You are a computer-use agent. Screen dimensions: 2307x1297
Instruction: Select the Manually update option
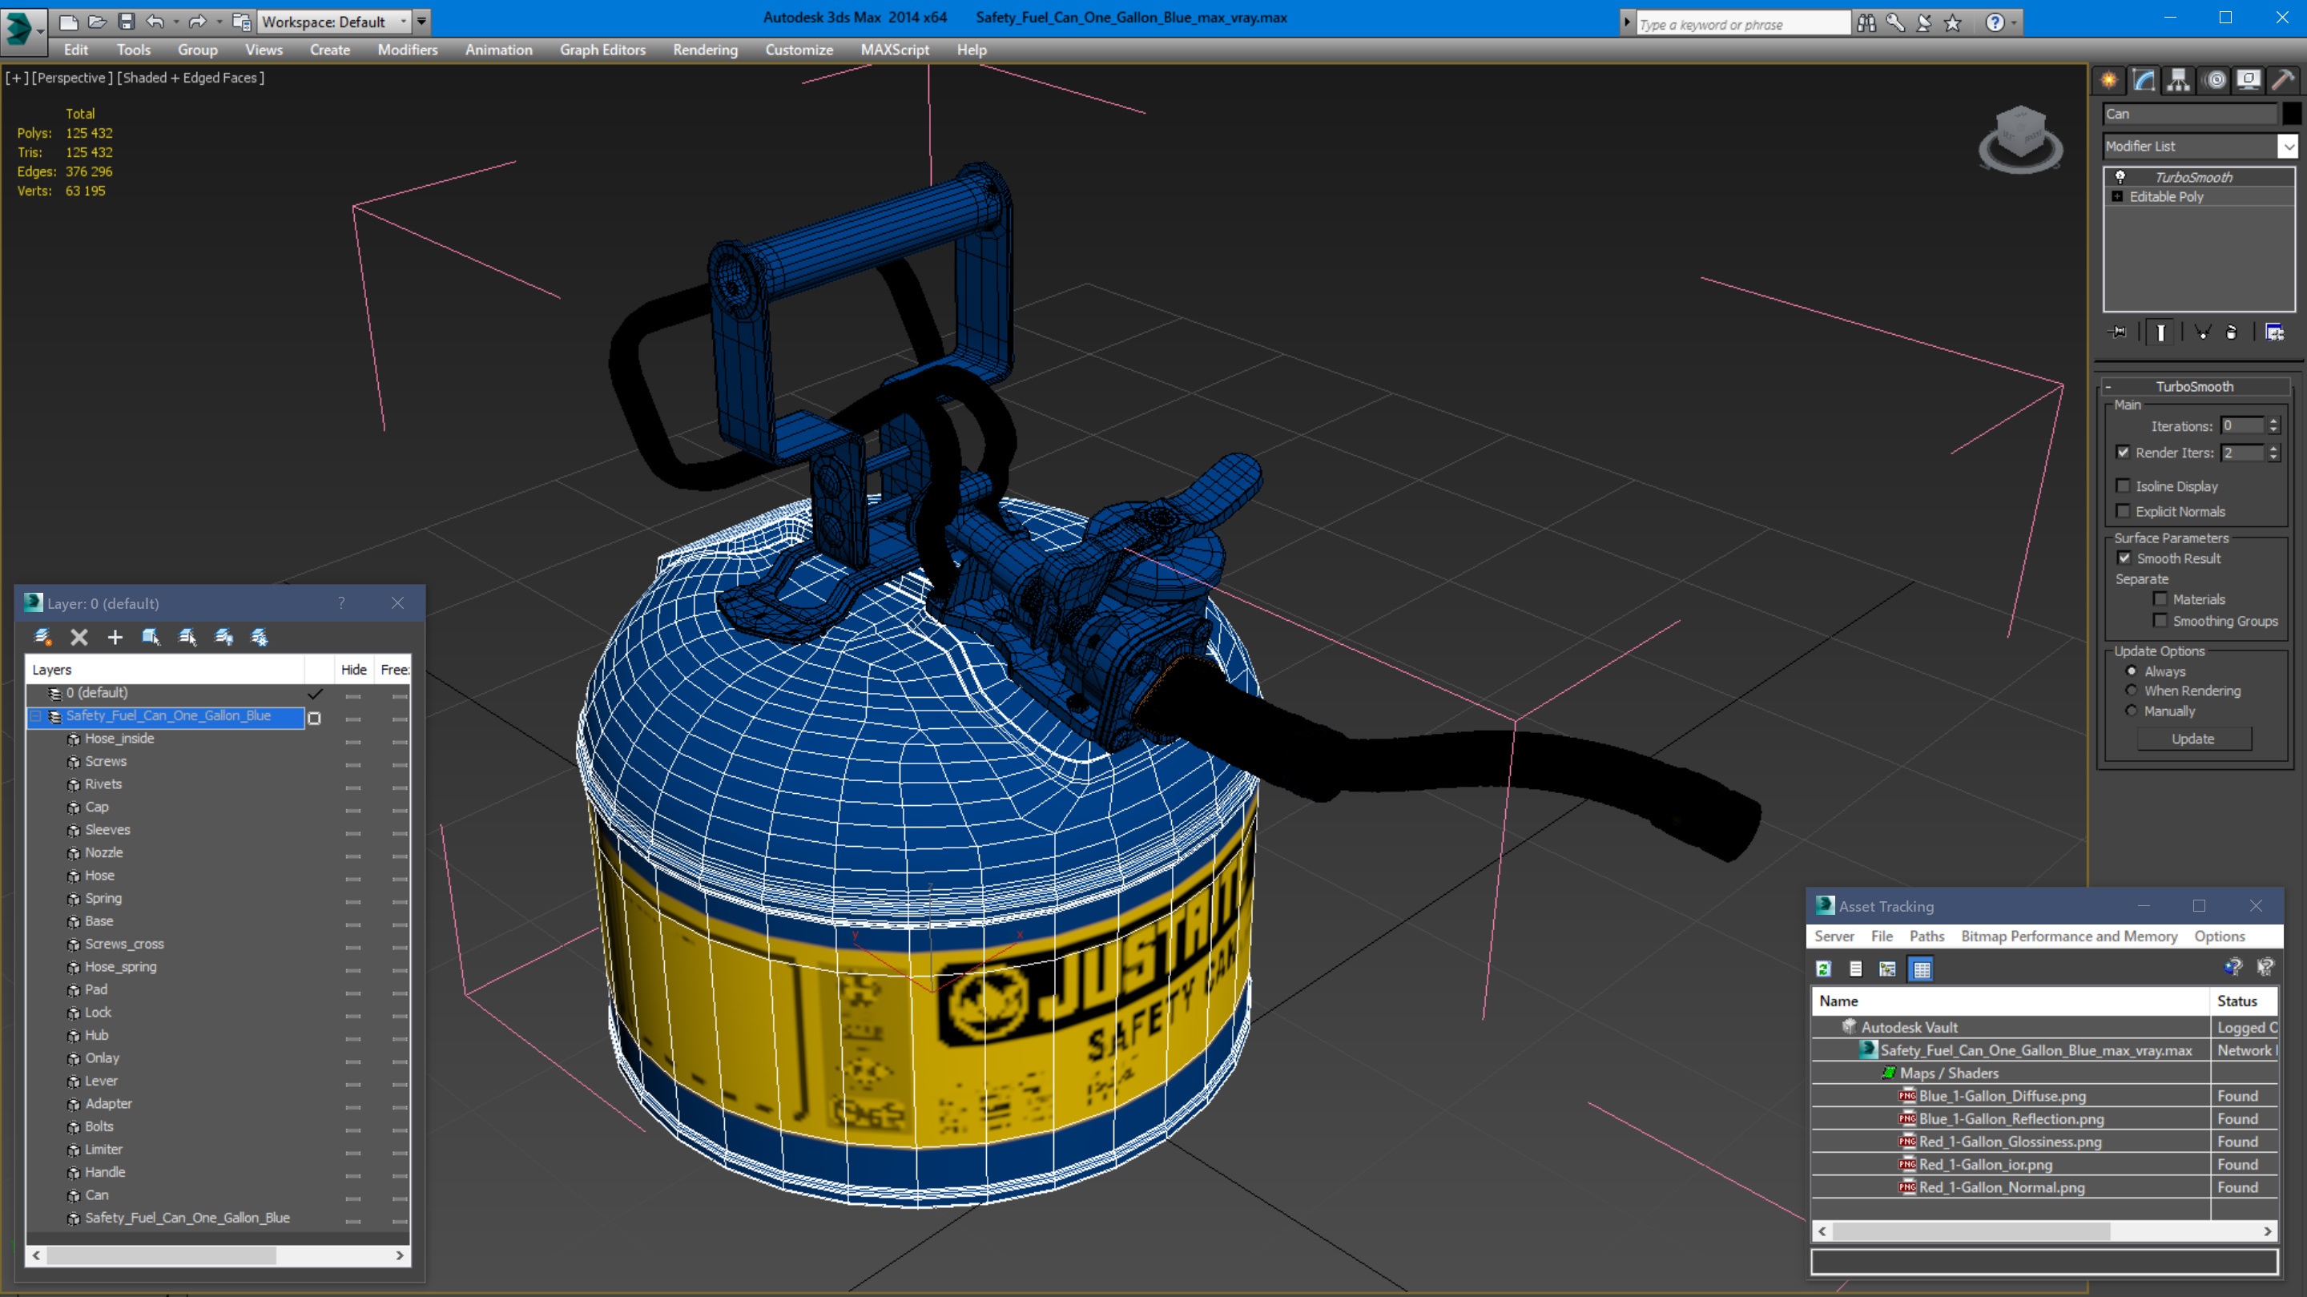point(2132,711)
